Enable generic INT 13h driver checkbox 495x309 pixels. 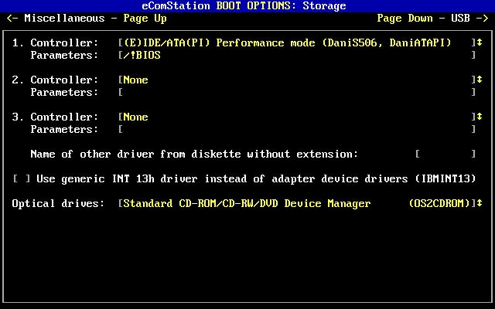(x=22, y=178)
